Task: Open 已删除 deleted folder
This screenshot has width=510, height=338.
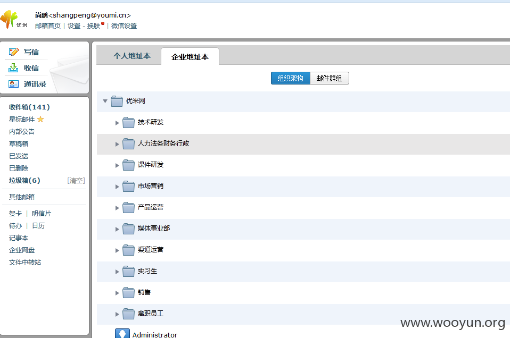Action: pyautogui.click(x=19, y=168)
